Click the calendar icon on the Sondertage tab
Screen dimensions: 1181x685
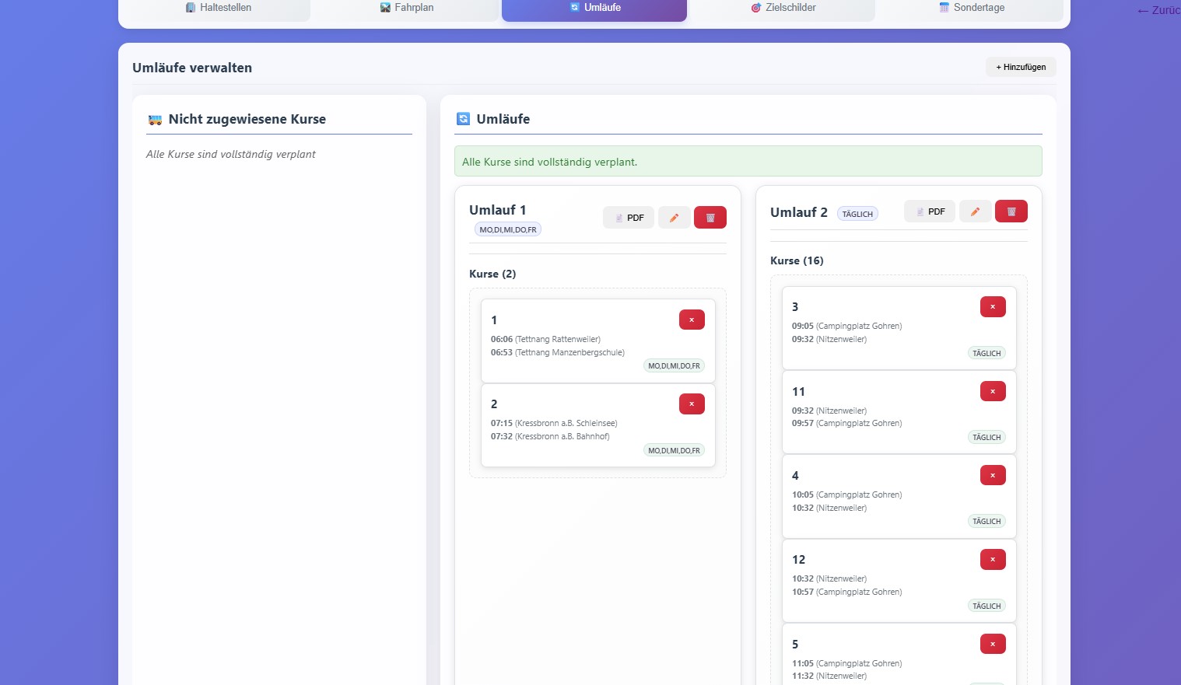(x=944, y=7)
